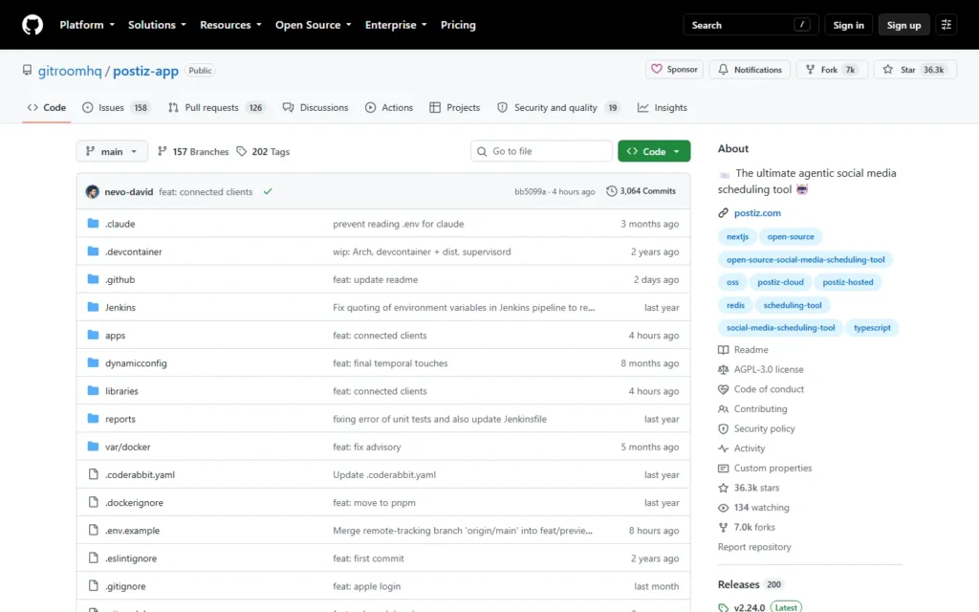Viewport: 979px width, 612px height.
Task: Open the Insights tab
Action: pos(663,107)
